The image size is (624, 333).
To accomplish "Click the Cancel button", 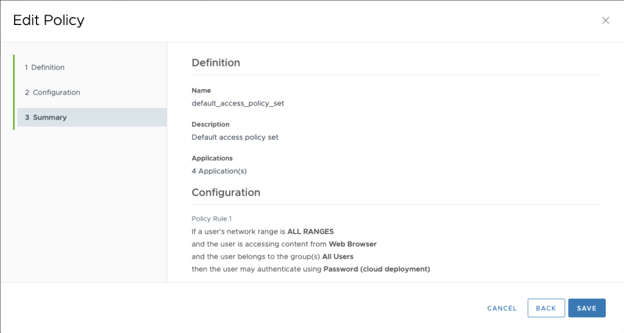I will click(502, 308).
